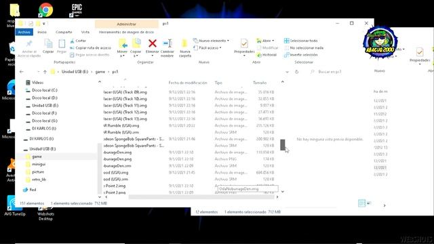434x244 pixels.
Task: Open AVG TuneUp desktop shortcut
Action: coord(15,206)
